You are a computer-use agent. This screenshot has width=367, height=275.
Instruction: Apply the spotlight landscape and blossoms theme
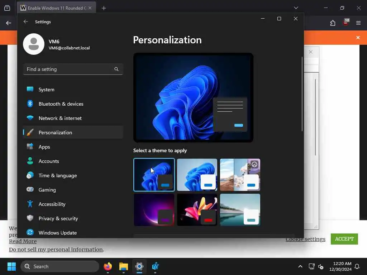[240, 175]
